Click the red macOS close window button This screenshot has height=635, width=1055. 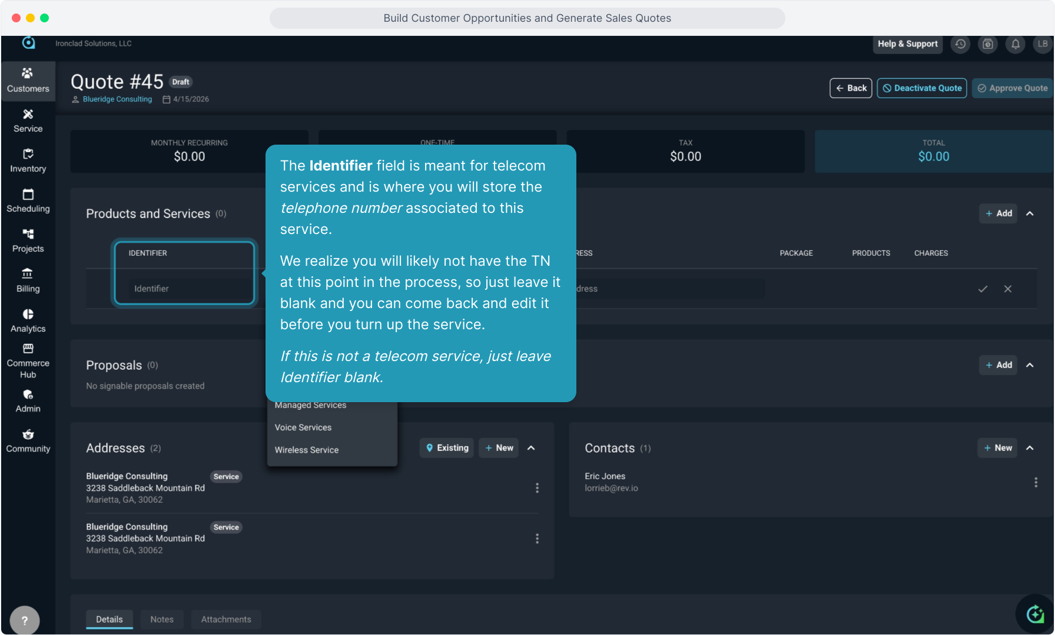coord(16,18)
